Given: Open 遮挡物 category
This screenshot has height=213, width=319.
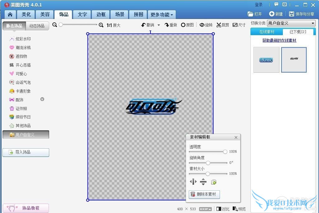Looking at the screenshot, I should (x=18, y=56).
